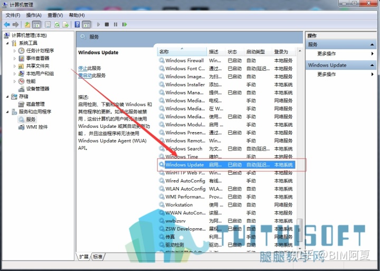
Task: Click the Export list toolbar icon
Action: pyautogui.click(x=65, y=24)
